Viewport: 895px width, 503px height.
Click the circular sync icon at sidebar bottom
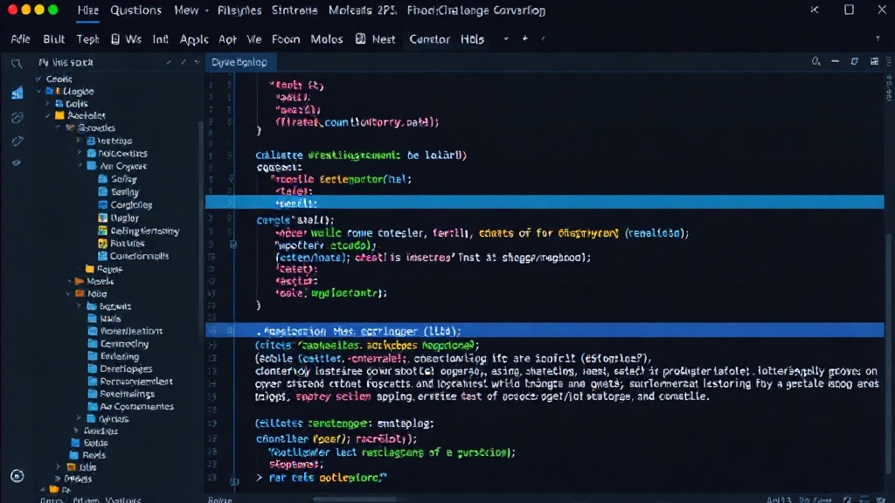(x=17, y=476)
